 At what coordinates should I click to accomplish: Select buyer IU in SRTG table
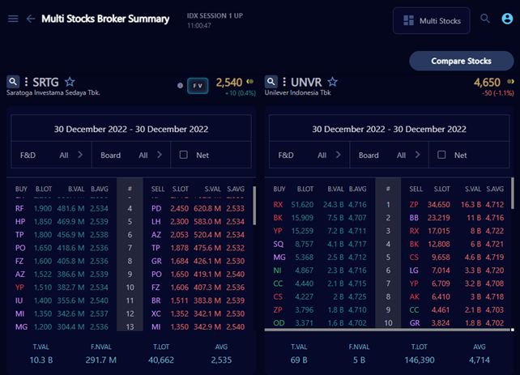pyautogui.click(x=19, y=300)
